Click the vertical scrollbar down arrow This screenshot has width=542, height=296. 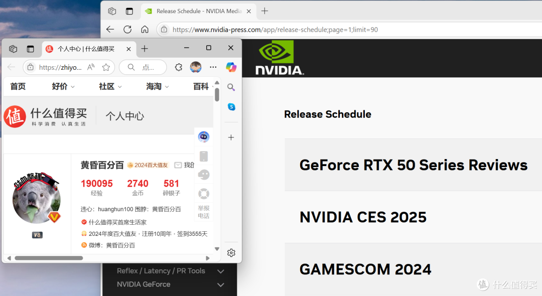tap(217, 249)
